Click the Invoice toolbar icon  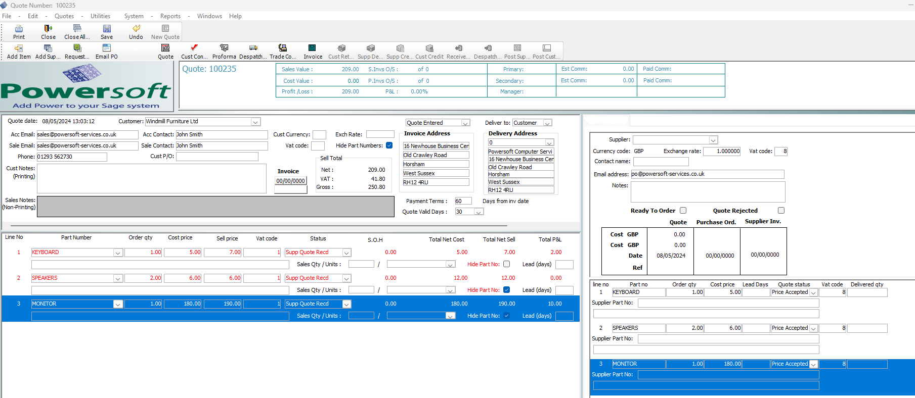[x=313, y=52]
